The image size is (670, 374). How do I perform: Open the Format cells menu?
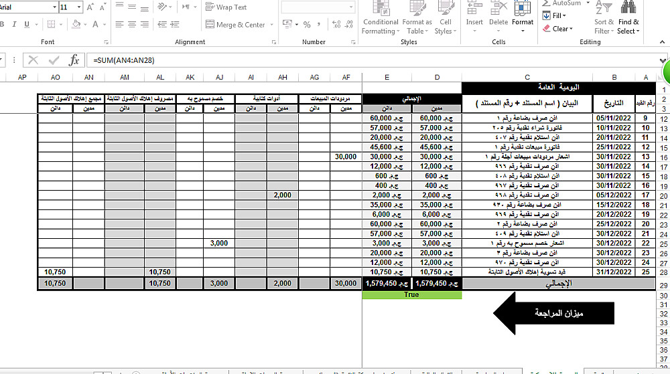coord(522,17)
